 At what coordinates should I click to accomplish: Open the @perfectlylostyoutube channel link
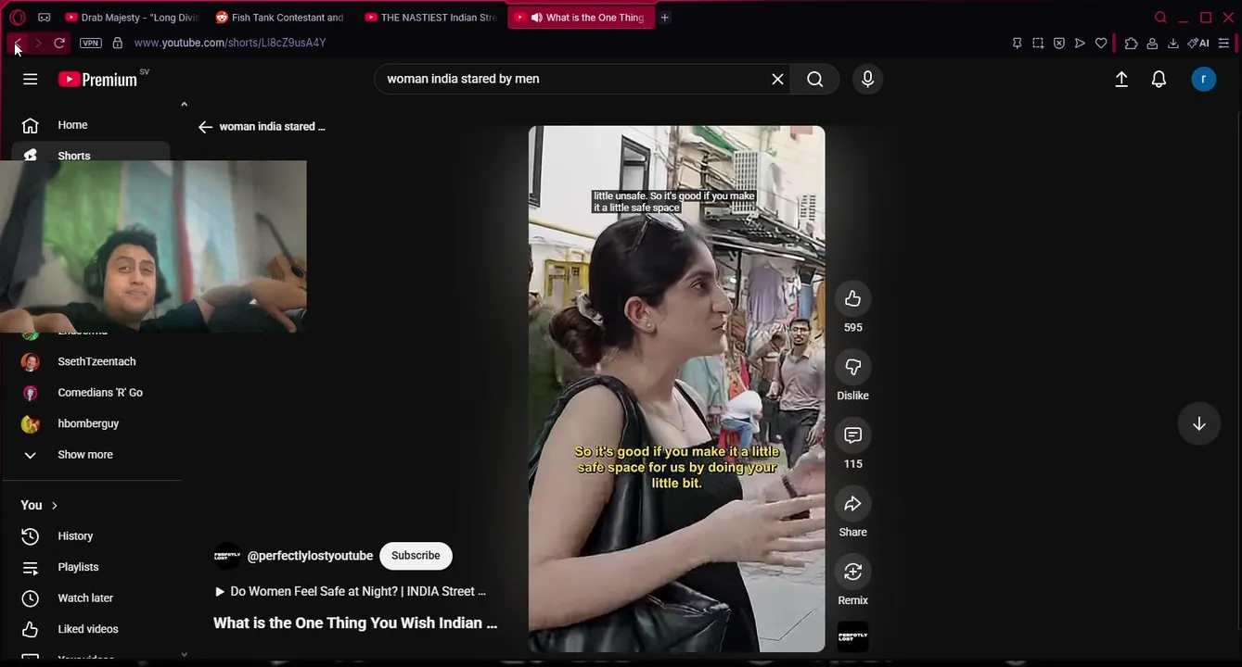310,556
